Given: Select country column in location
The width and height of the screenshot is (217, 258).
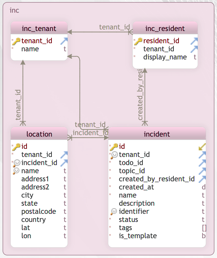Looking at the screenshot, I should [34, 220].
